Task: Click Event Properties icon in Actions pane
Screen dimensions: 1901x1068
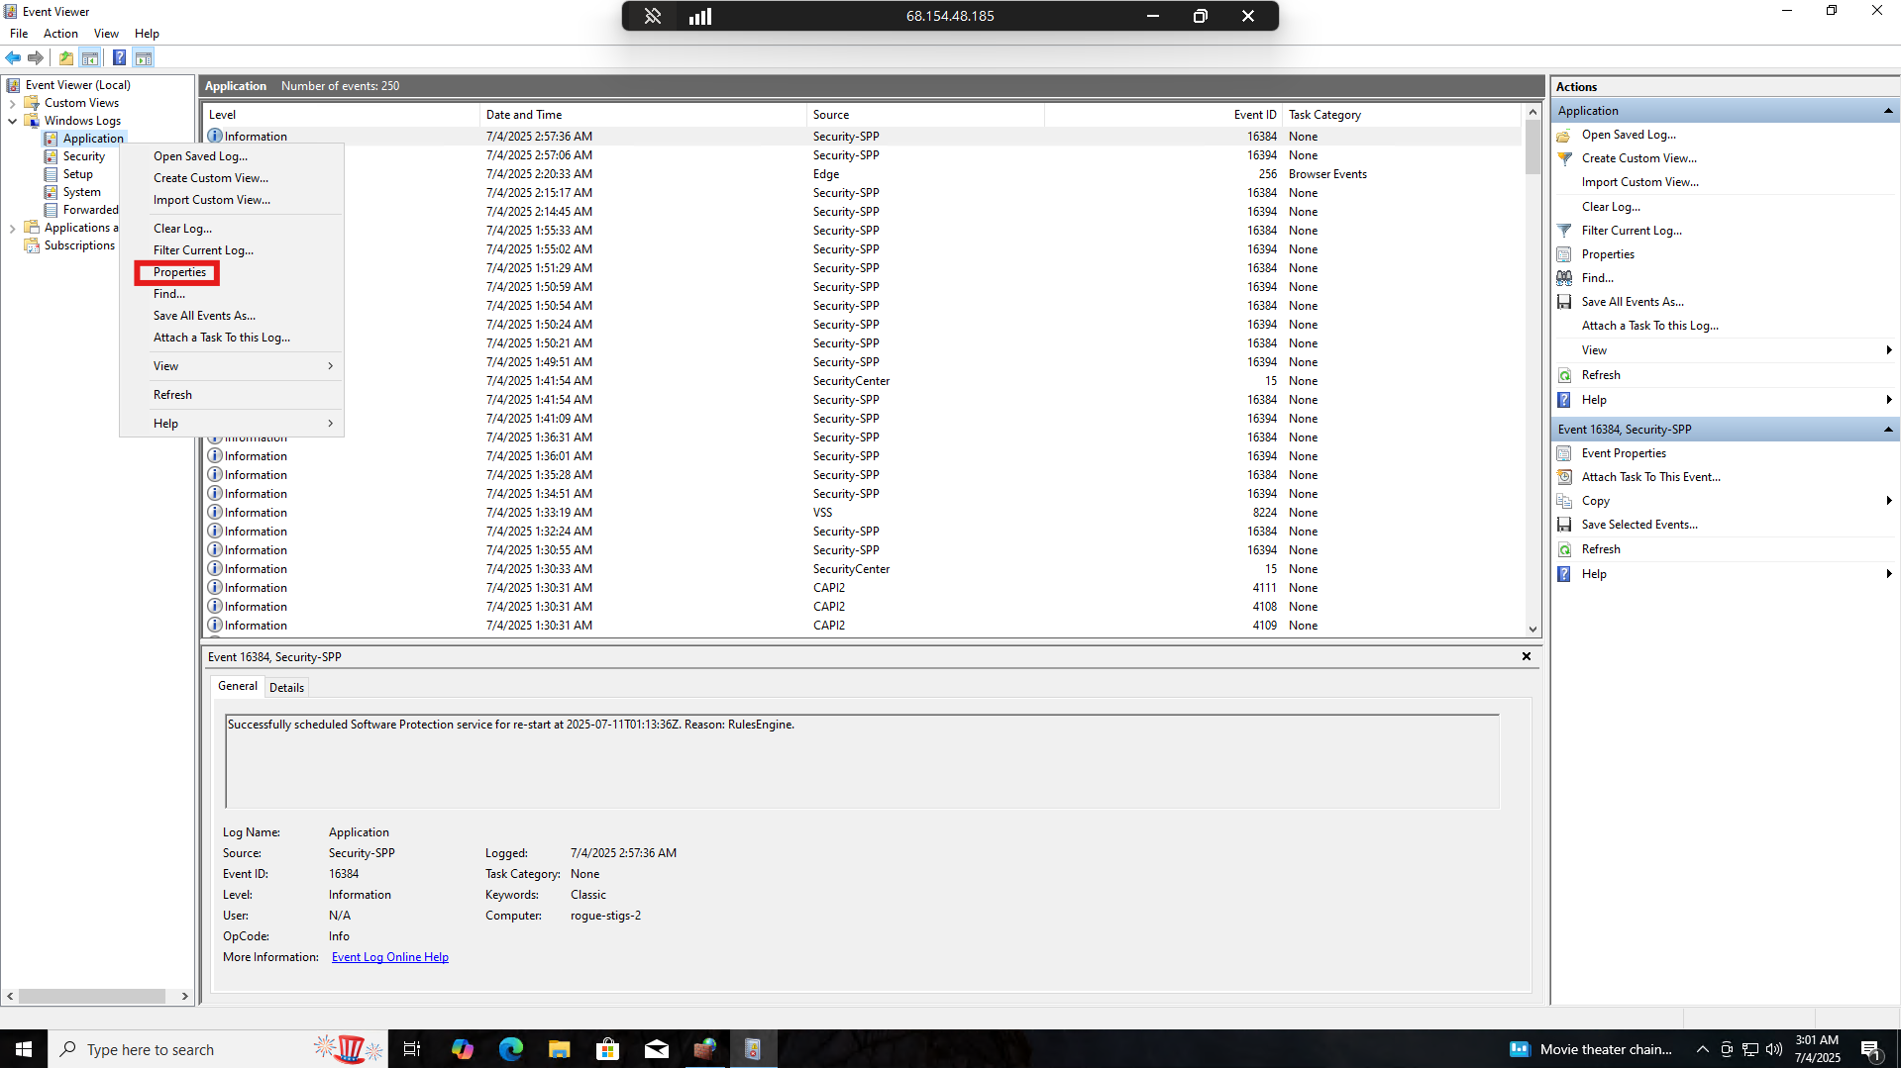Action: tap(1564, 453)
